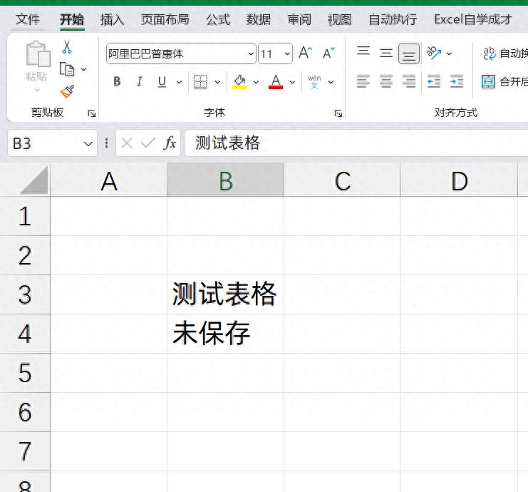Increase indent icon
The width and height of the screenshot is (528, 492).
[457, 81]
